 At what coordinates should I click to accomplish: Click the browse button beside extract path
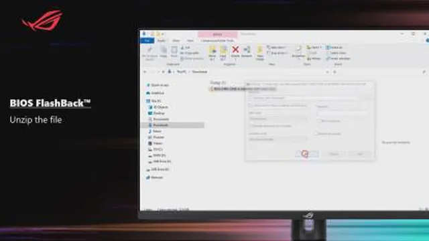[x=369, y=98]
